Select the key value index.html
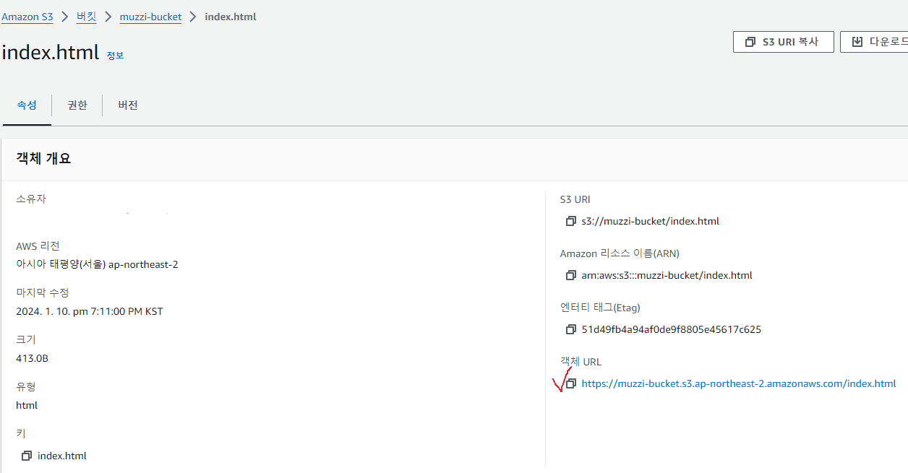 point(62,456)
